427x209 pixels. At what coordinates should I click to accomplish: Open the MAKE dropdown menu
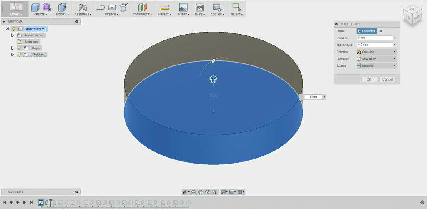[200, 15]
